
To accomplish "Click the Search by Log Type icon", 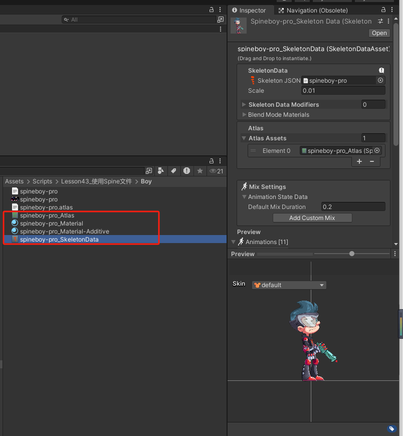I will coord(186,171).
